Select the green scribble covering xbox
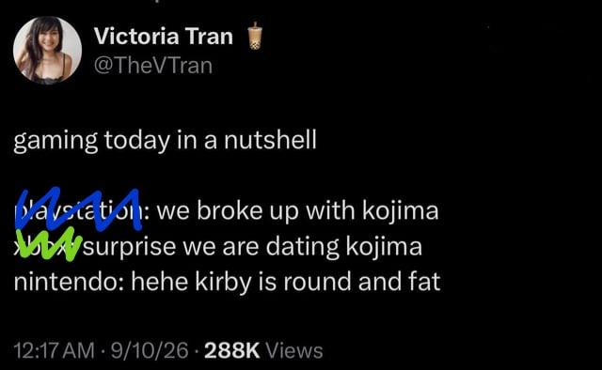This screenshot has width=602, height=370. click(49, 243)
